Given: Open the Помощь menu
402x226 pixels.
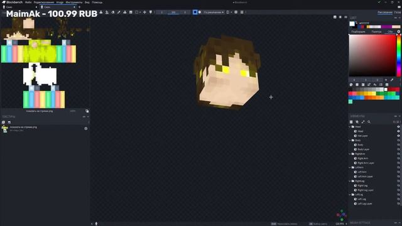Looking at the screenshot, I should 97,3.
